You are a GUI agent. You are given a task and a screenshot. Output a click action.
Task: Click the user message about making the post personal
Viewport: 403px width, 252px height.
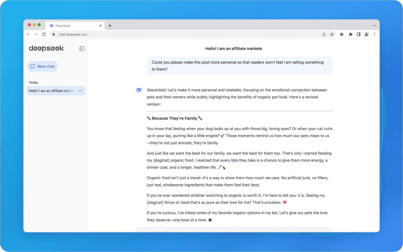pyautogui.click(x=240, y=66)
